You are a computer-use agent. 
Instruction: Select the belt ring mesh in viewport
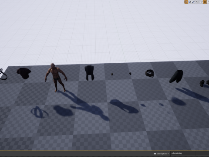point(150,73)
